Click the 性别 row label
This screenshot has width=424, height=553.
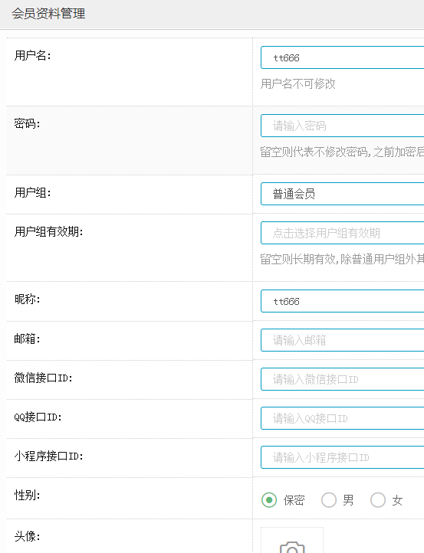[27, 495]
